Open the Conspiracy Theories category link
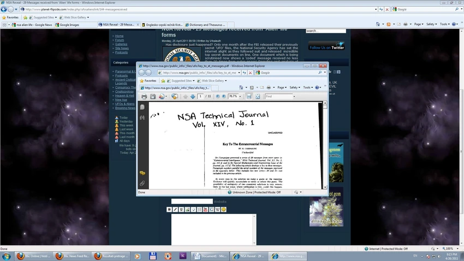 click(x=125, y=87)
